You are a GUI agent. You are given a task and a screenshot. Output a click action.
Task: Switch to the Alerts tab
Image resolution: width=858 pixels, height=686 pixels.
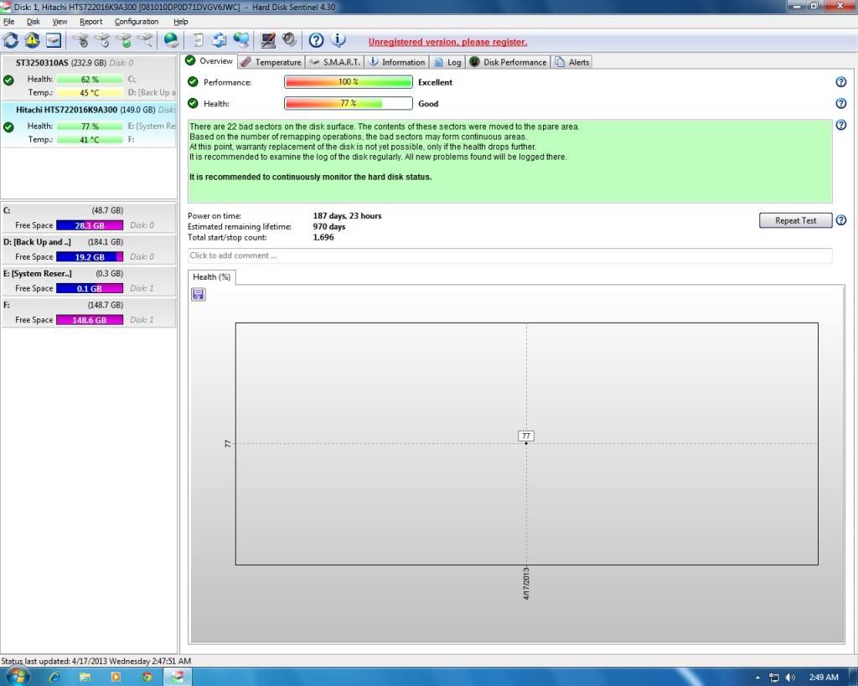(571, 62)
